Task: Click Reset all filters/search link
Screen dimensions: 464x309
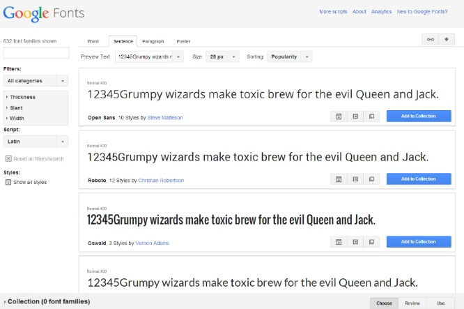Action: (38, 159)
